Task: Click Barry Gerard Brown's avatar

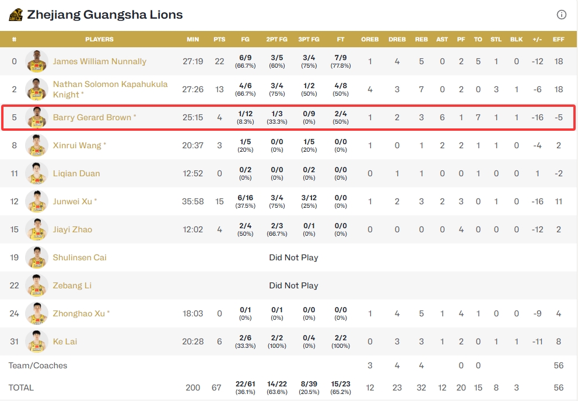Action: tap(37, 117)
